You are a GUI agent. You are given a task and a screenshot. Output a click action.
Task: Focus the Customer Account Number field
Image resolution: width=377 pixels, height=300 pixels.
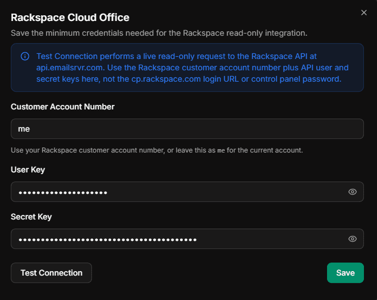[187, 129]
